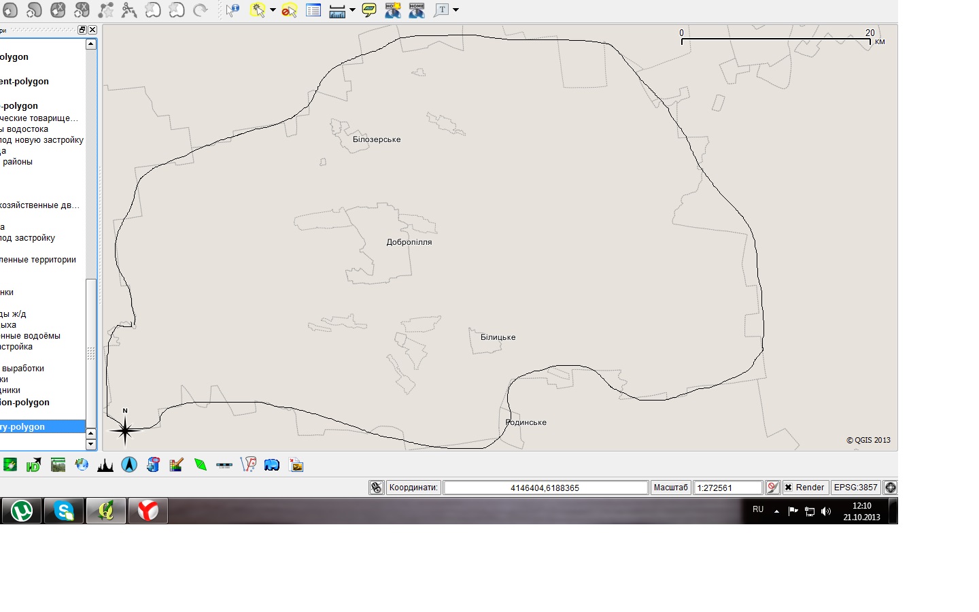Screen dimensions: 979x612
Task: Select the 'ion-polygon' layer
Action: coord(24,403)
